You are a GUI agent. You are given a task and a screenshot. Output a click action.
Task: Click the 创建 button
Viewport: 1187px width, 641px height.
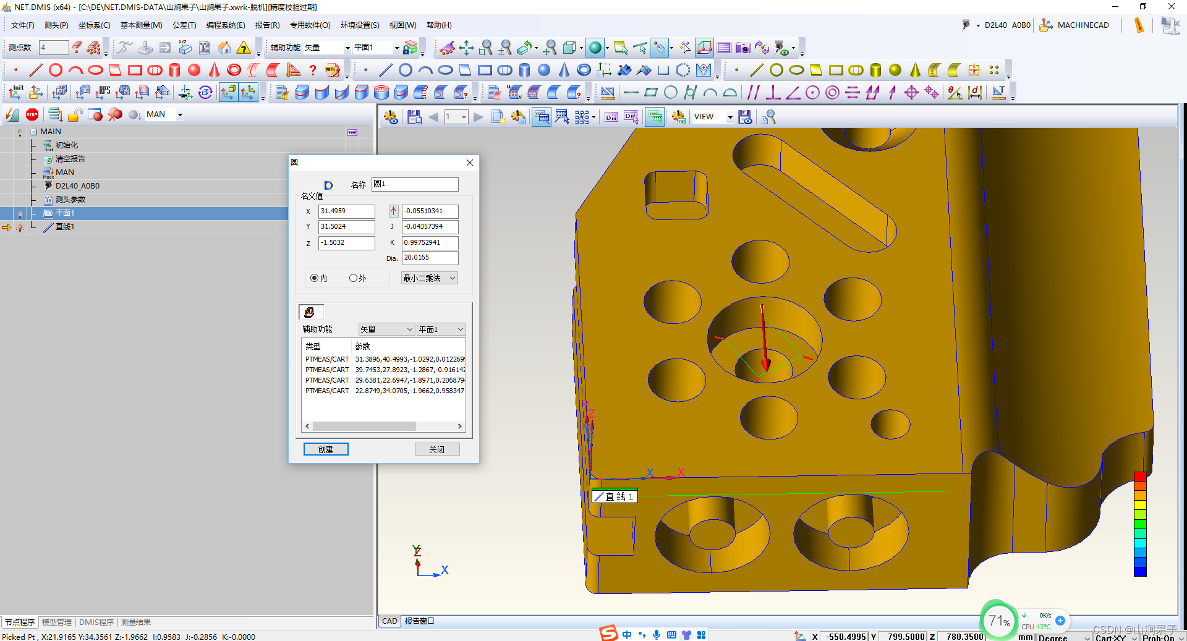[x=326, y=449]
